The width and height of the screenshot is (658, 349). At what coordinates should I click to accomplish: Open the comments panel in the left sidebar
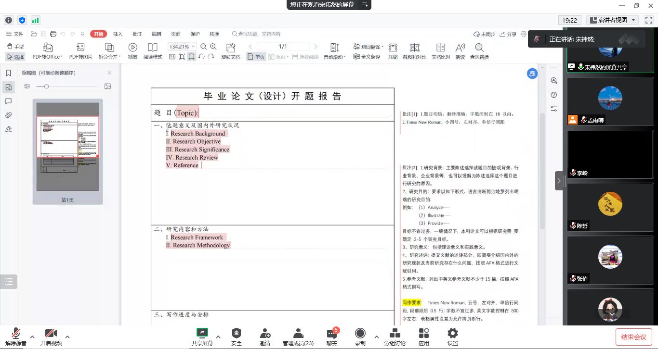point(8,101)
